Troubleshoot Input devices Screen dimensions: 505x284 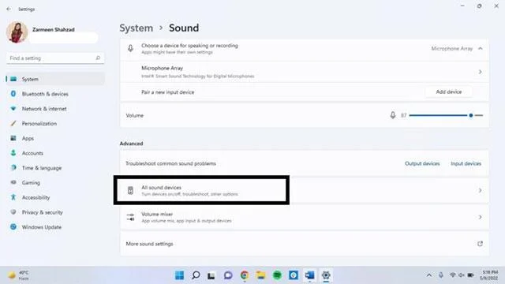pyautogui.click(x=466, y=163)
